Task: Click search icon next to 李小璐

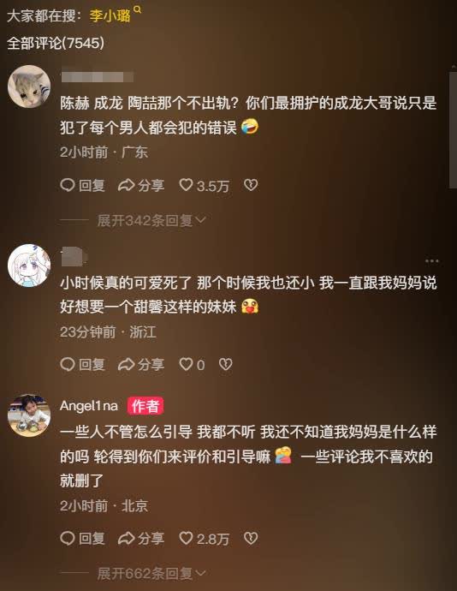Action: pyautogui.click(x=138, y=9)
